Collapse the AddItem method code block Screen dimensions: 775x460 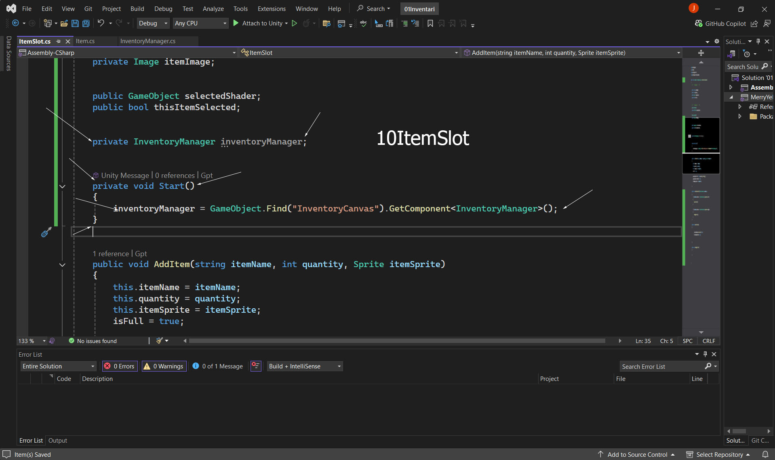tap(62, 265)
